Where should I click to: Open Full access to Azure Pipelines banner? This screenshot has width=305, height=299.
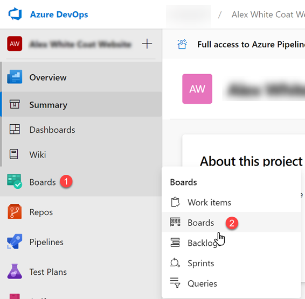(x=251, y=44)
